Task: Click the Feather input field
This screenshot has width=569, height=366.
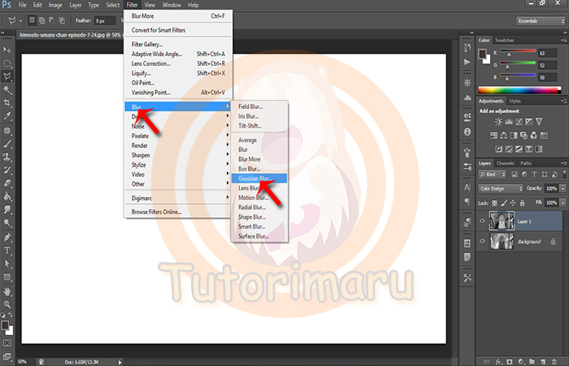Action: click(x=105, y=20)
